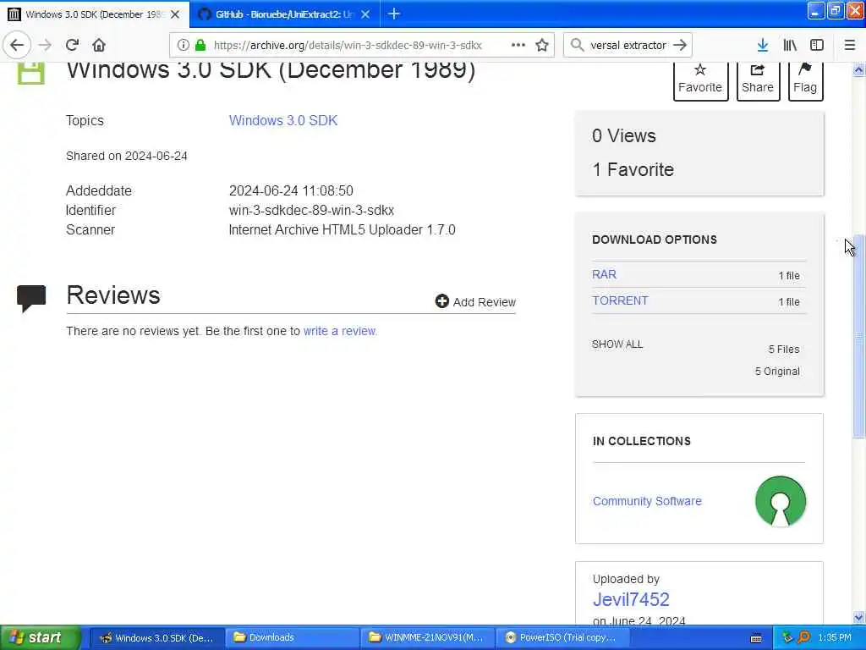Download the RAR file
This screenshot has height=650, width=866.
604,274
